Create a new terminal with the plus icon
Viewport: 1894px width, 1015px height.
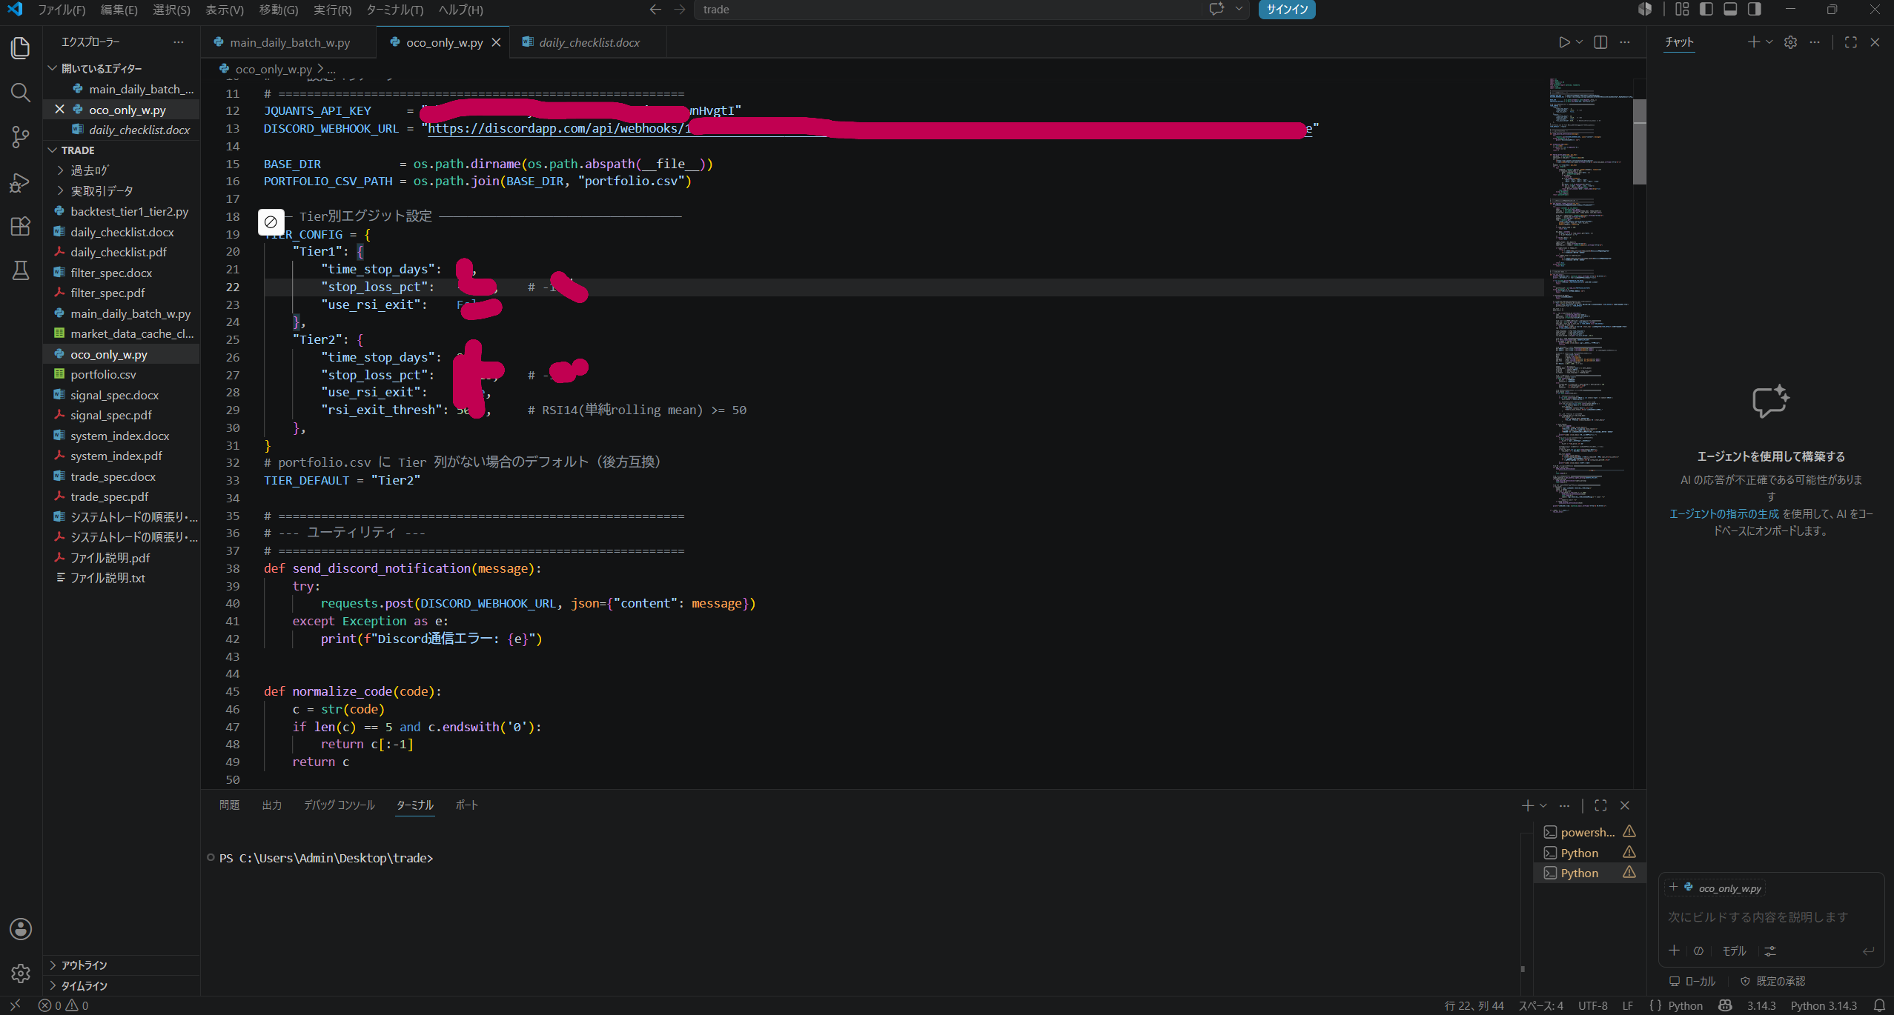[1527, 805]
